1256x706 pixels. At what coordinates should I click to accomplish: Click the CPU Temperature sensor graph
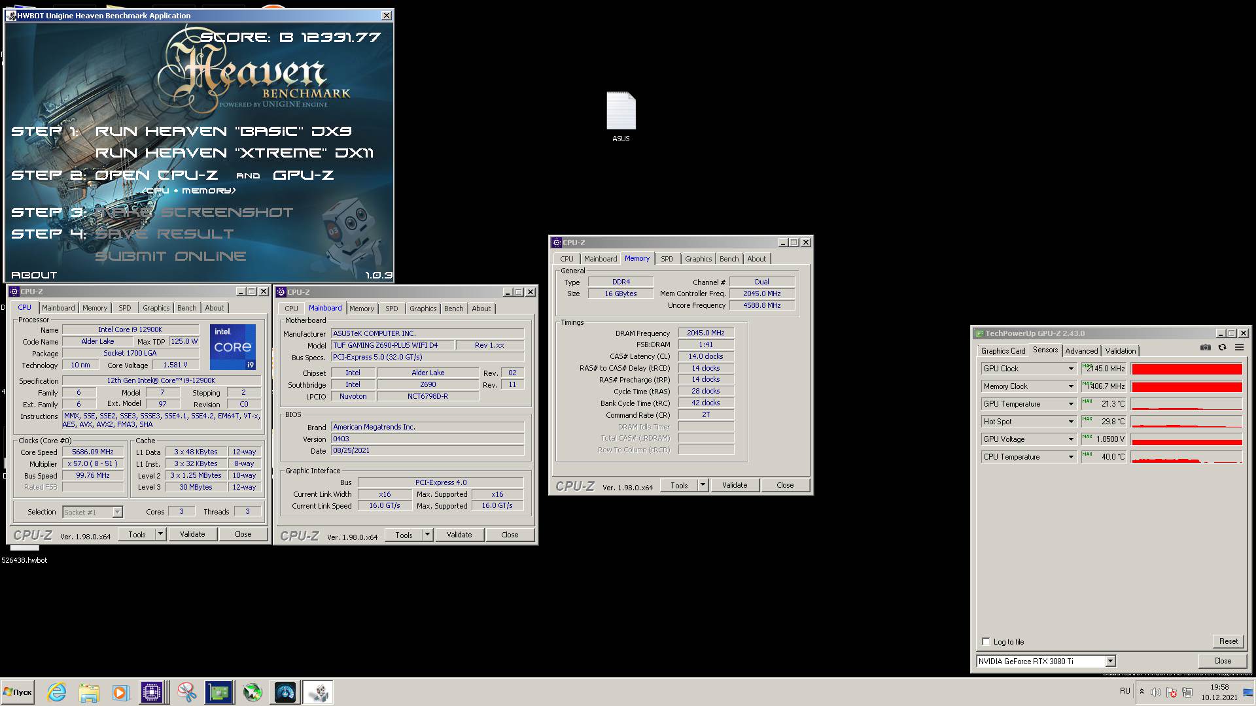(x=1187, y=457)
